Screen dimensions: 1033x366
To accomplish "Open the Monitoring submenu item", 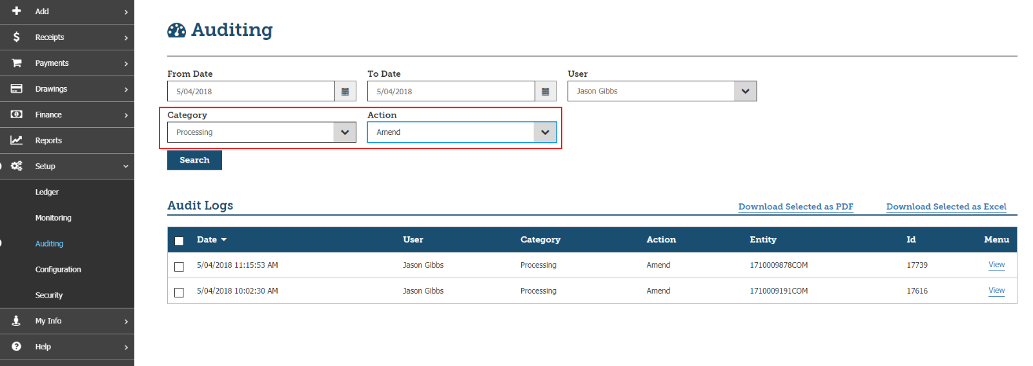I will [54, 218].
